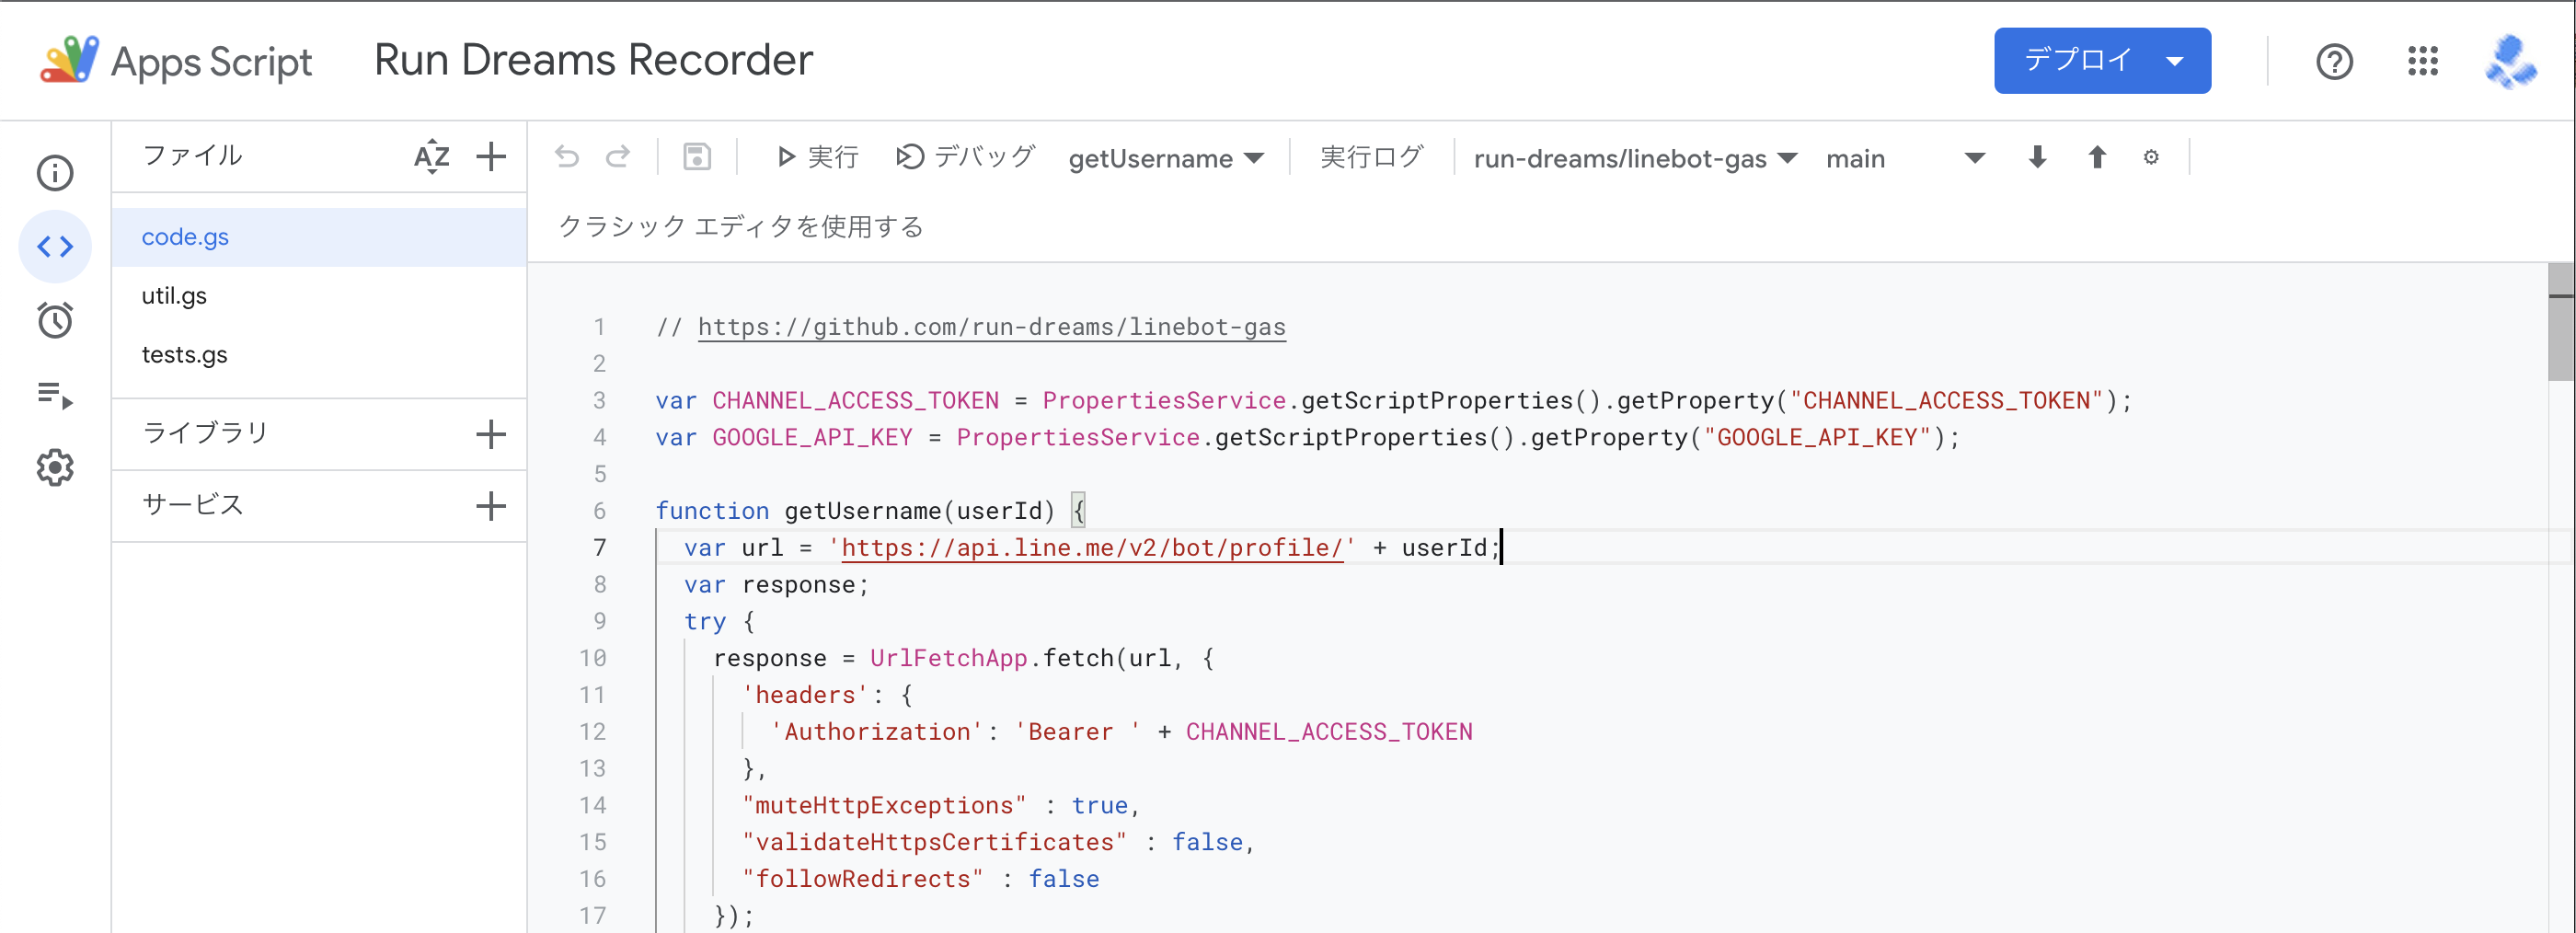This screenshot has width=2576, height=933.
Task: Open the getUsername function dropdown
Action: [1166, 158]
